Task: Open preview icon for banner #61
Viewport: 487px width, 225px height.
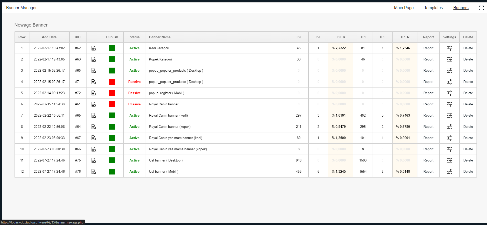Action: click(x=94, y=104)
